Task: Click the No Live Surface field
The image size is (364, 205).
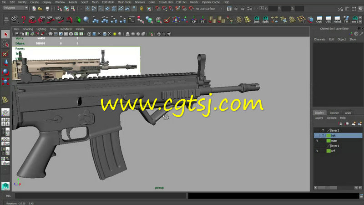Action: pyautogui.click(x=205, y=9)
